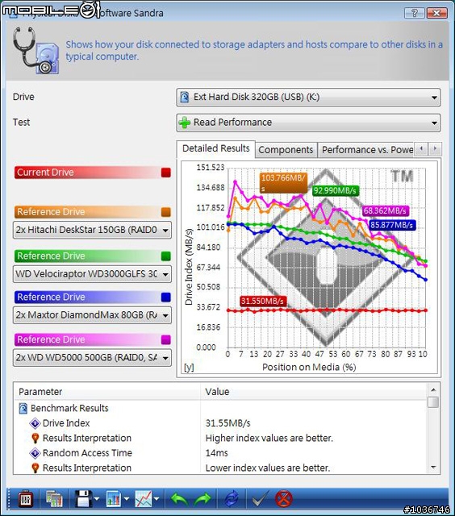Screen dimensions: 455x516
Task: Click the 103.766MB/s orange chart label
Action: coord(283,183)
